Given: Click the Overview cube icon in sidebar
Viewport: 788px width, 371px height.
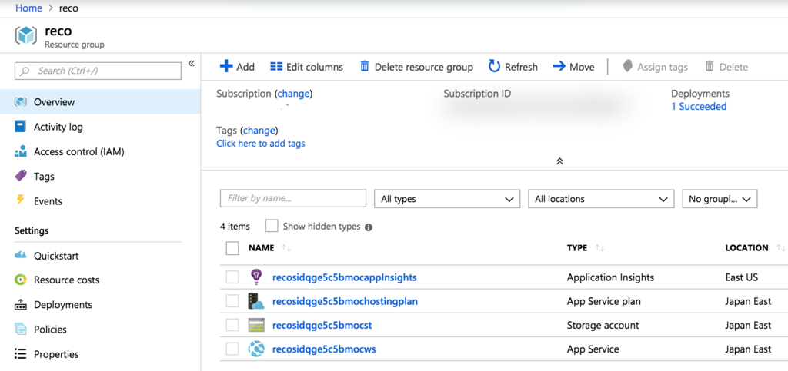Looking at the screenshot, I should (20, 101).
